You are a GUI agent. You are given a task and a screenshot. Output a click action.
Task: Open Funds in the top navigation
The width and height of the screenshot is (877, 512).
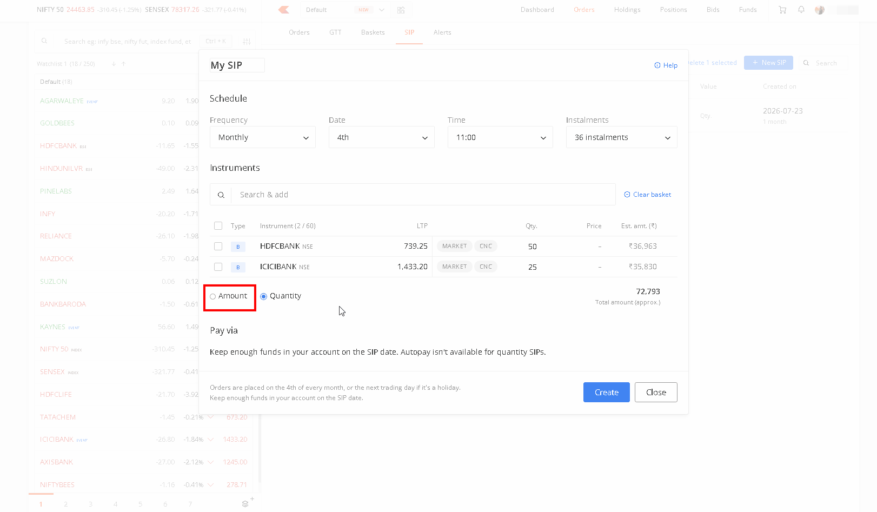pyautogui.click(x=748, y=10)
